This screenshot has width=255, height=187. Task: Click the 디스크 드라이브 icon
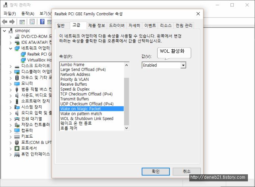[x=17, y=66]
